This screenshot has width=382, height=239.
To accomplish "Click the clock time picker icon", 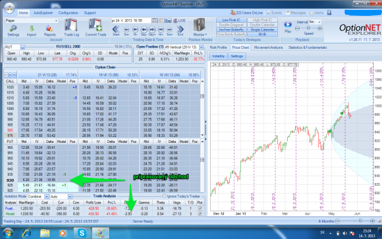I will coord(161,20).
